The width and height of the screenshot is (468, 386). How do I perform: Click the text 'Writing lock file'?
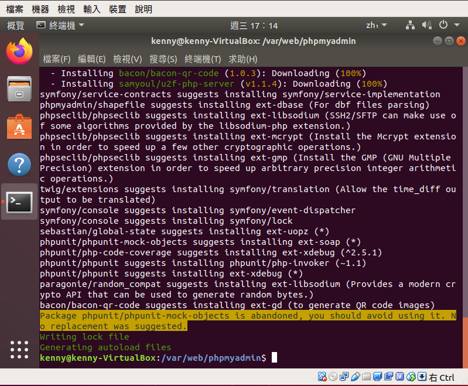click(x=84, y=337)
